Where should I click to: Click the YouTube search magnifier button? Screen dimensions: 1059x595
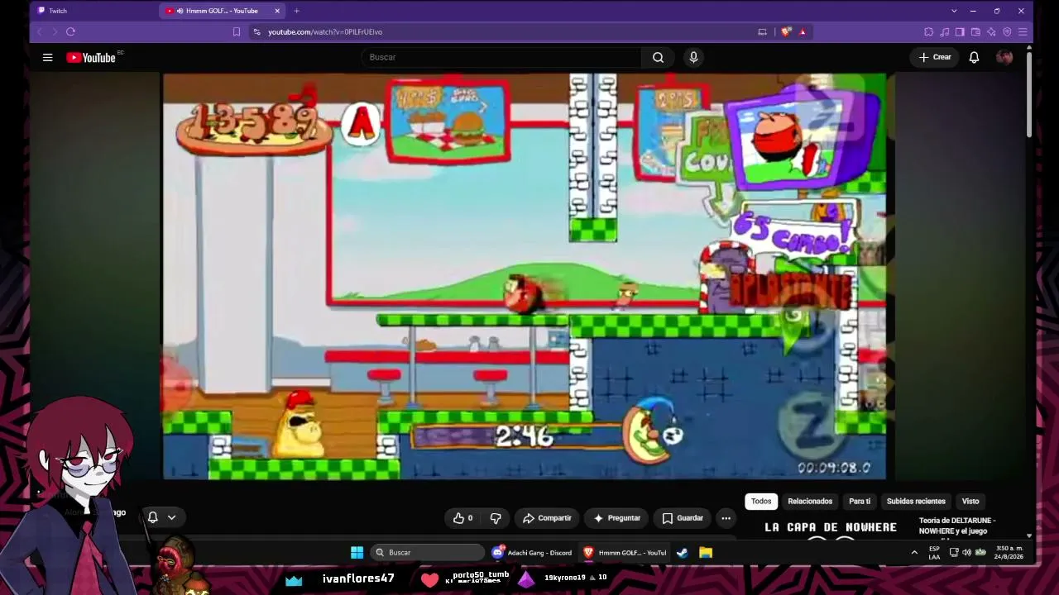click(x=658, y=57)
